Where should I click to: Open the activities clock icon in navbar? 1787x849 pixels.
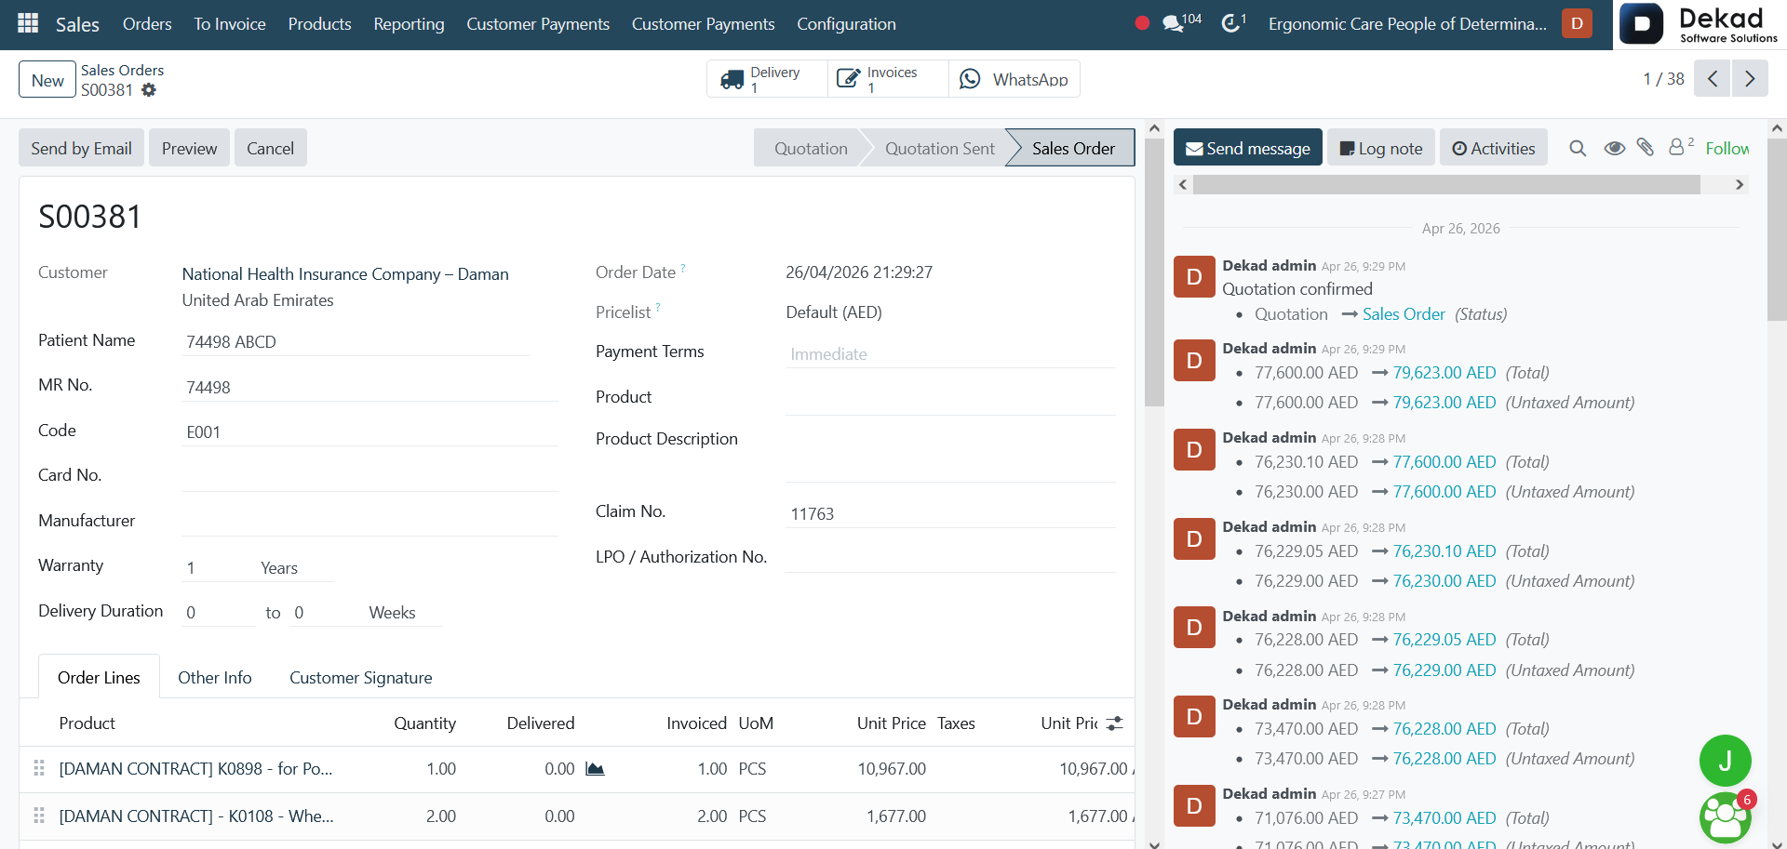click(x=1233, y=22)
